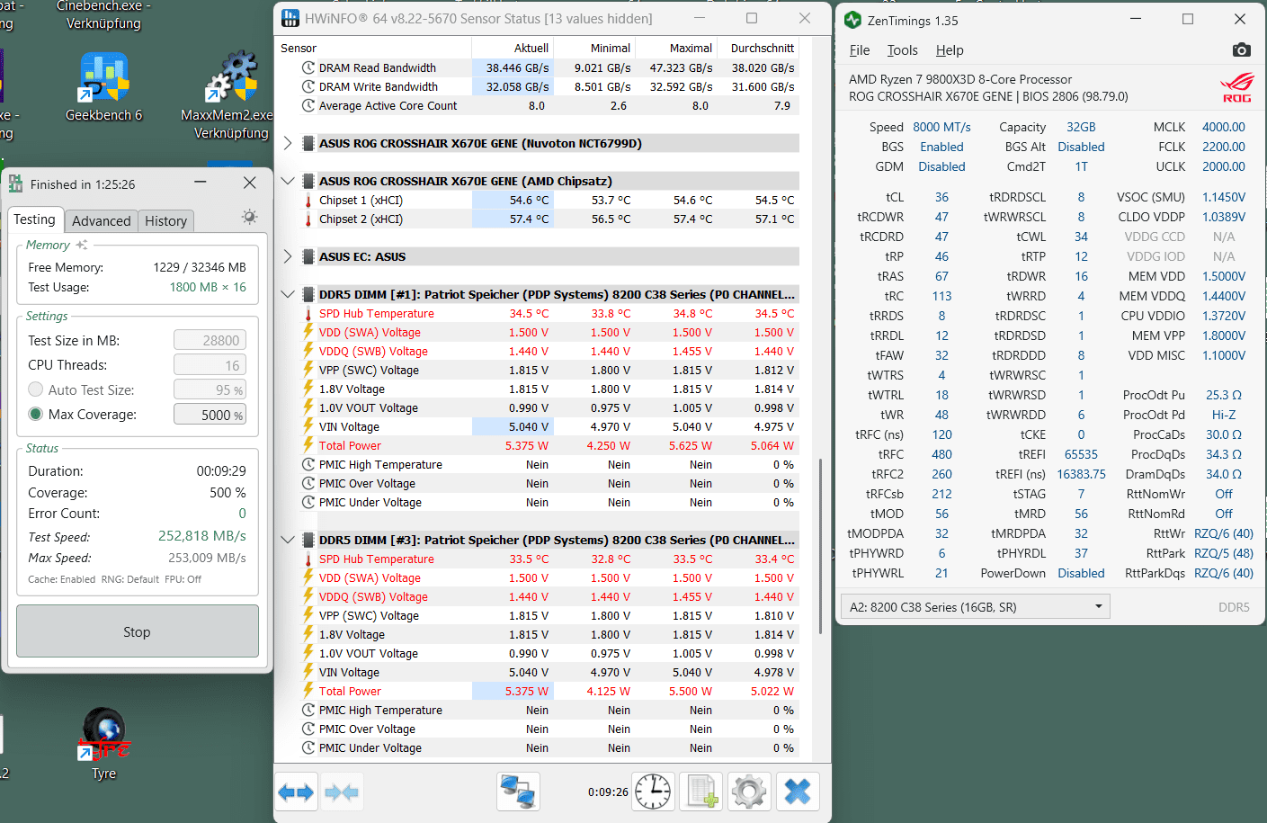Click CPU Threads input field
Image resolution: width=1267 pixels, height=823 pixels.
pos(210,365)
